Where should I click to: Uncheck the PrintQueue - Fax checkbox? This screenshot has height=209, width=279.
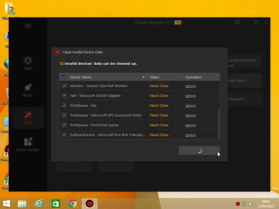point(64,105)
